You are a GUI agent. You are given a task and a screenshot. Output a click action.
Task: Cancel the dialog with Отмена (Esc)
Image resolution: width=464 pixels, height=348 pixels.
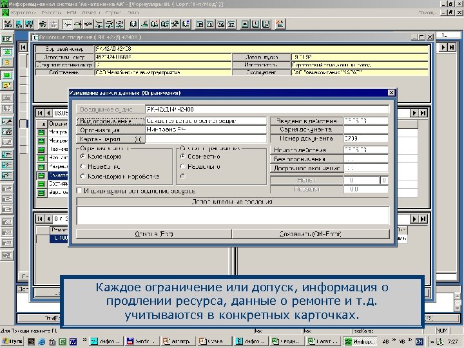154,234
